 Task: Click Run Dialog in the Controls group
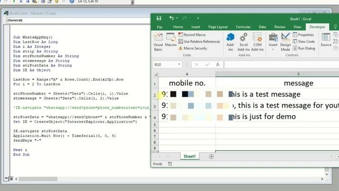304,48
